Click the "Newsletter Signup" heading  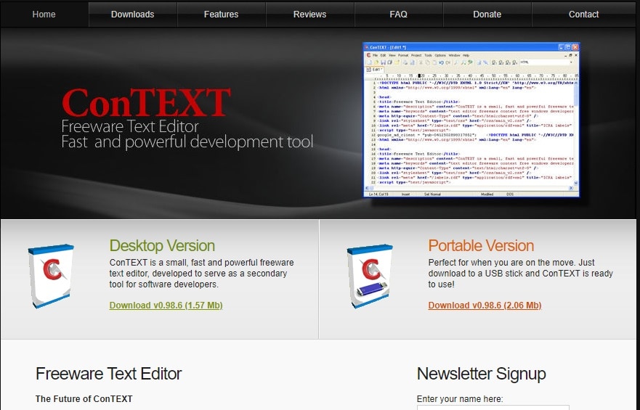point(481,374)
